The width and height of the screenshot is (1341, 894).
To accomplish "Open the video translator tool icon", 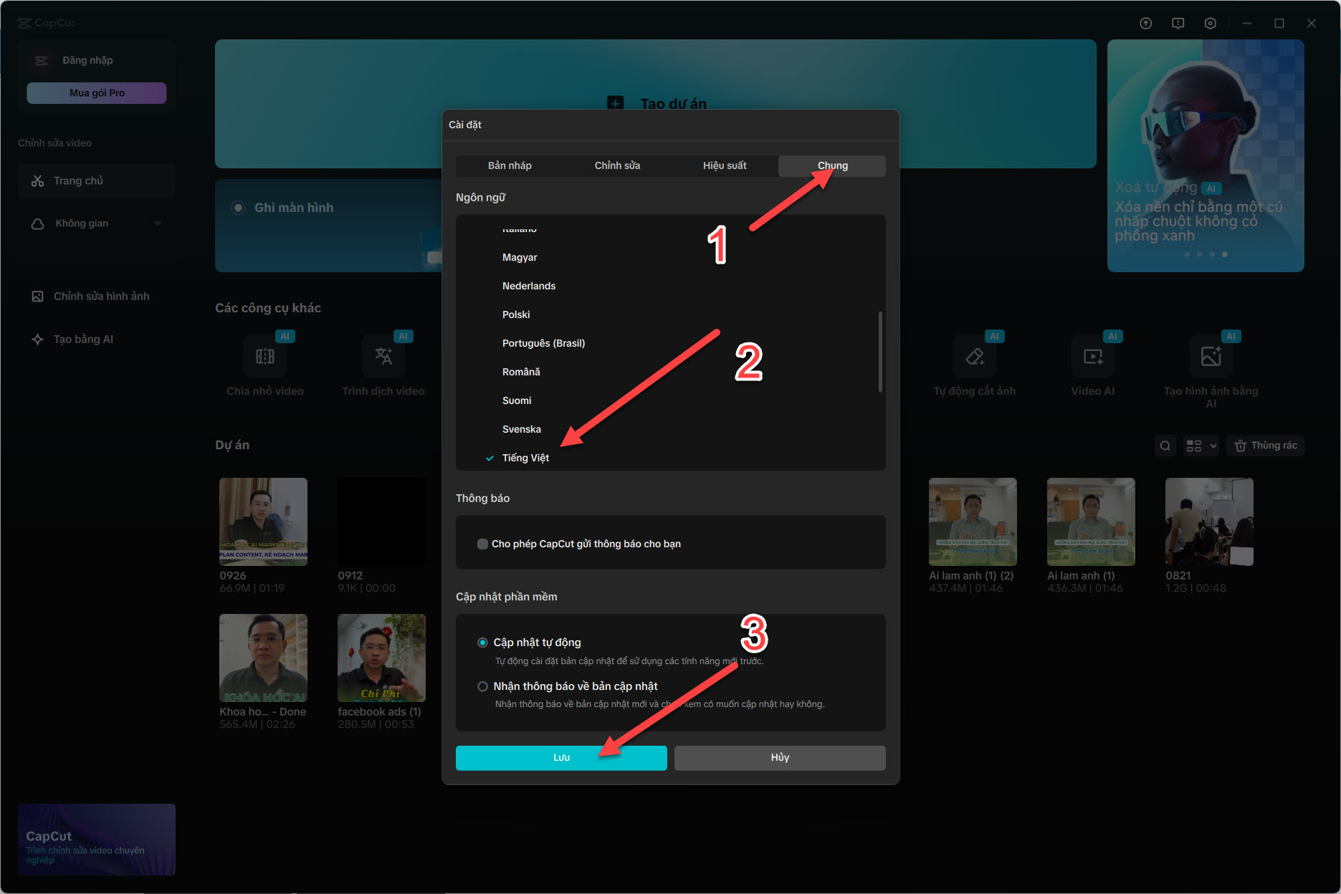I will tap(383, 357).
